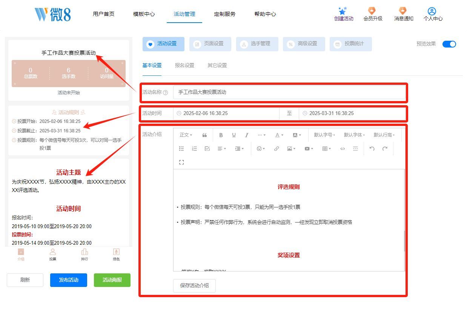
Task: Go to 用户首页 in the top navigation
Action: (x=104, y=14)
